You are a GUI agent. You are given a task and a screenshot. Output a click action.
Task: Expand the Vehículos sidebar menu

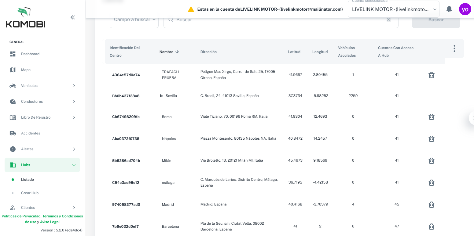42,86
